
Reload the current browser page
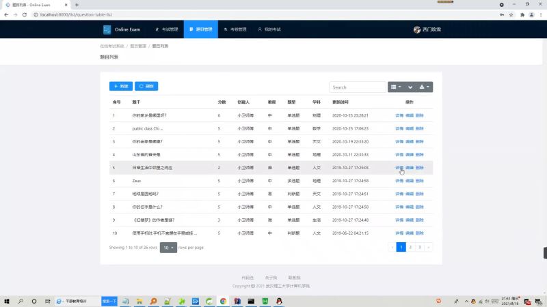(25, 14)
